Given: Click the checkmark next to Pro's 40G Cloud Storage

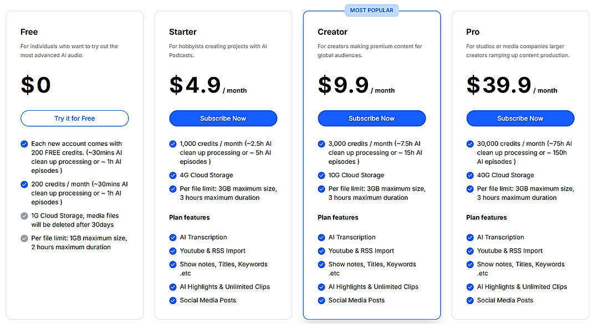Looking at the screenshot, I should [x=470, y=174].
